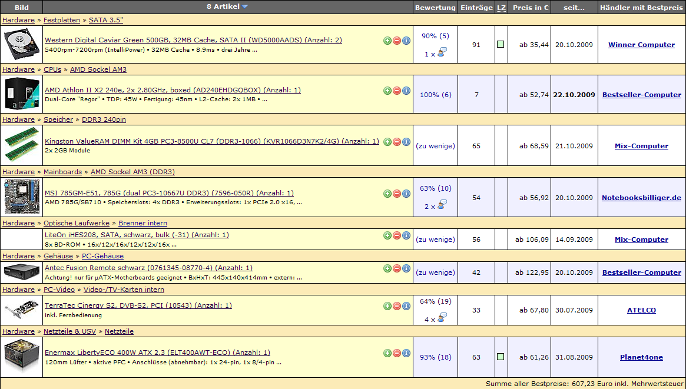Sort by Bewertung column header
The width and height of the screenshot is (686, 389).
(435, 8)
